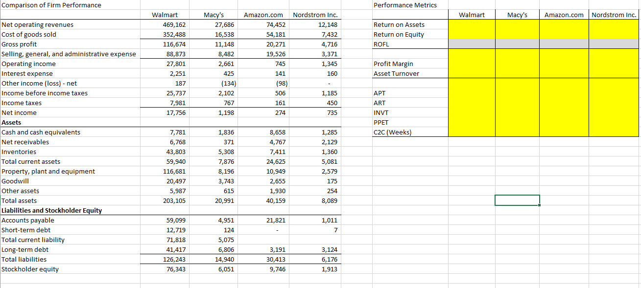Click Walmart interest expense 2,251
This screenshot has height=288, width=641.
[x=177, y=73]
